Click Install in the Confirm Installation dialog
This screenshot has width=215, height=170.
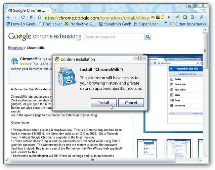click(104, 103)
